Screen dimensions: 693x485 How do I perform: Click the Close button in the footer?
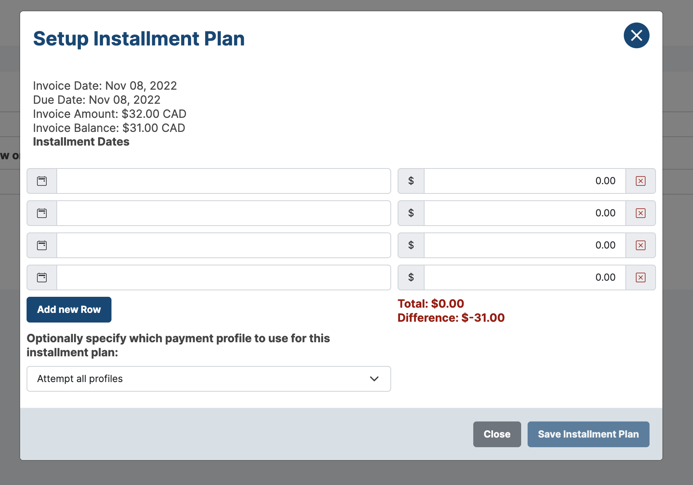tap(497, 434)
